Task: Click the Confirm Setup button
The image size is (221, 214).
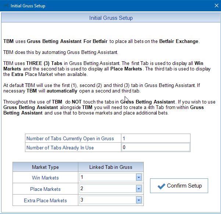Action: [179, 186]
